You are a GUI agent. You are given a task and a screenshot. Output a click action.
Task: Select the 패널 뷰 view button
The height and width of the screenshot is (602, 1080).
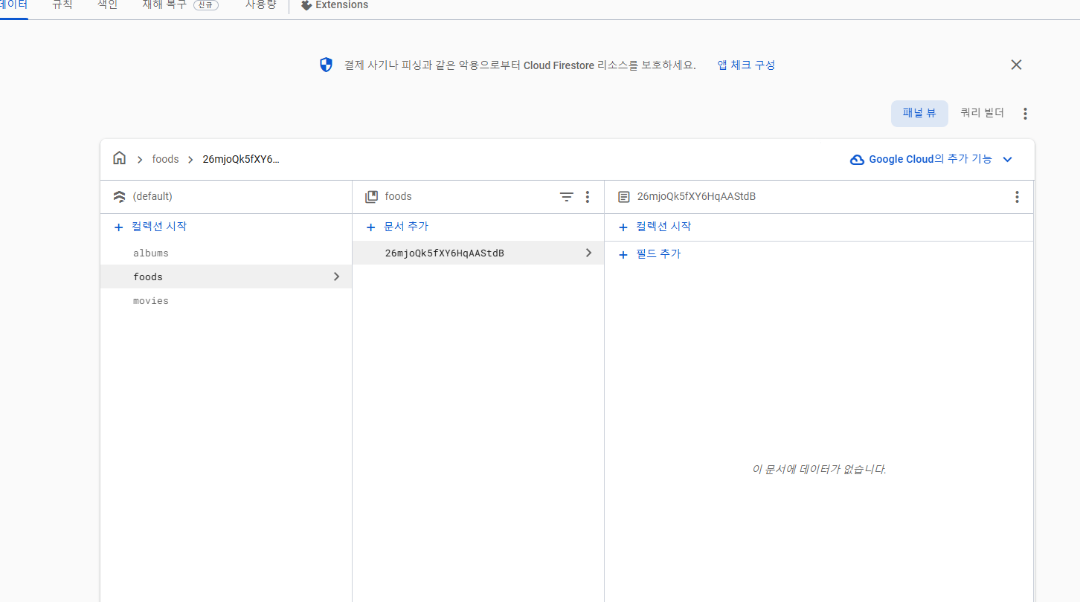pyautogui.click(x=919, y=113)
